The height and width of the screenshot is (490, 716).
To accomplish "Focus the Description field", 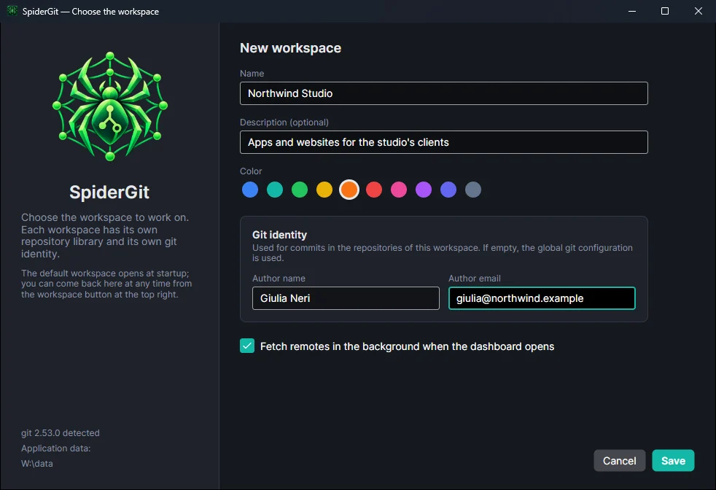I will click(x=444, y=142).
